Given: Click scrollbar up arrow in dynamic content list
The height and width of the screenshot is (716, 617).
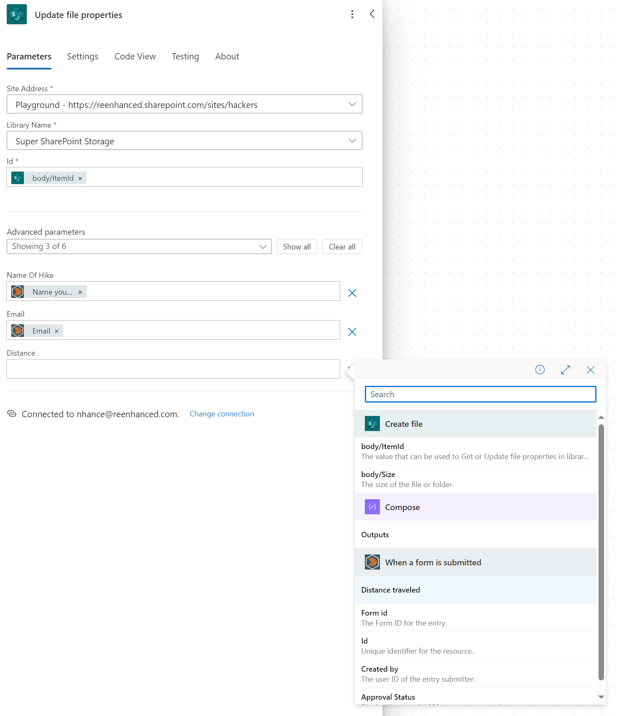Looking at the screenshot, I should [601, 417].
